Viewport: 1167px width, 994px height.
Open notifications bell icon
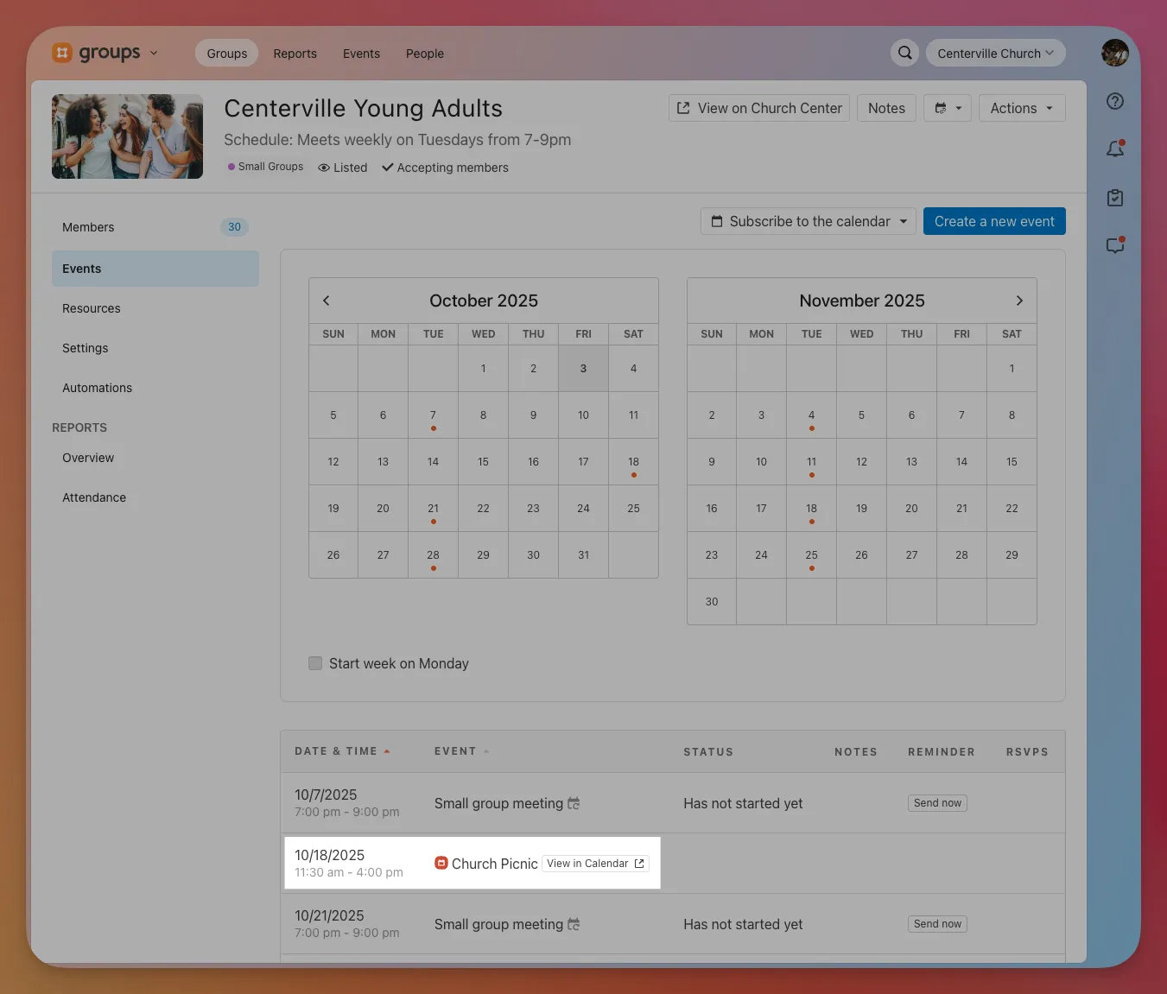[x=1115, y=149]
